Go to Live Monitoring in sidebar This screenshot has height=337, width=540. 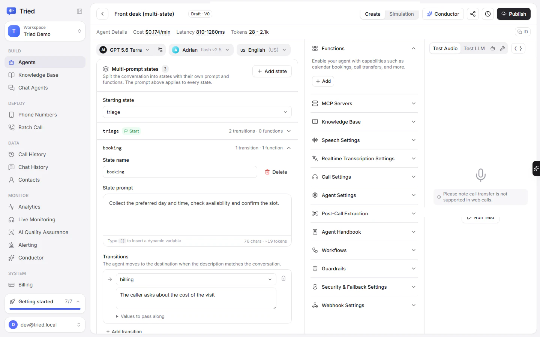pyautogui.click(x=45, y=219)
